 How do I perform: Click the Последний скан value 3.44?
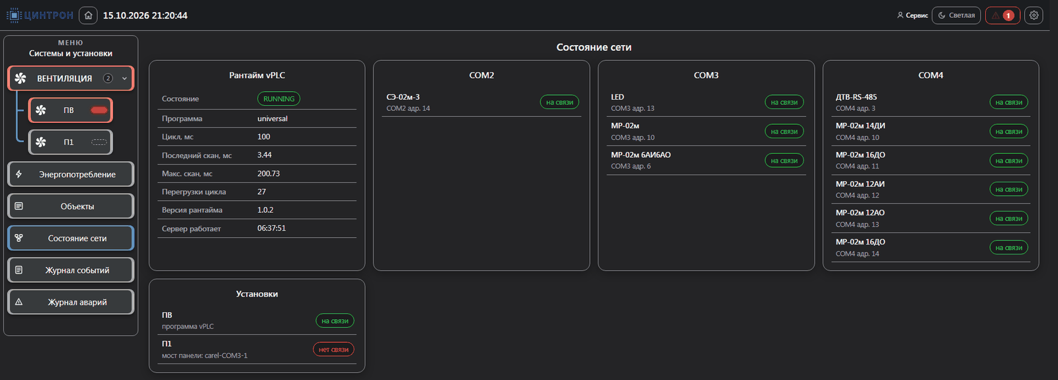(264, 155)
